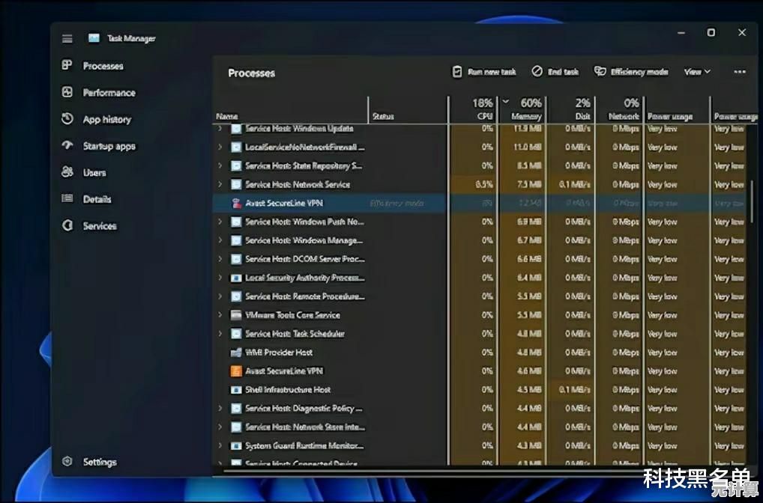
Task: Click the hamburger navigation menu icon
Action: pyautogui.click(x=67, y=39)
